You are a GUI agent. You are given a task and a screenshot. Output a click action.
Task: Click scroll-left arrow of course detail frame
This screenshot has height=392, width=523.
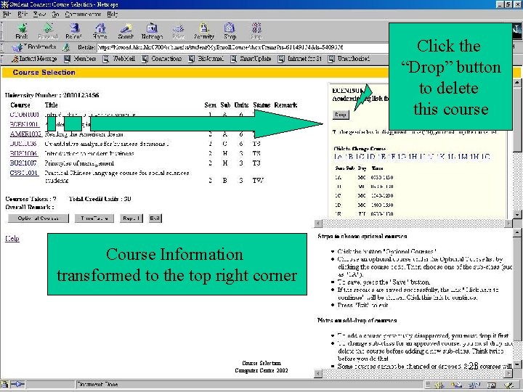coord(318,224)
